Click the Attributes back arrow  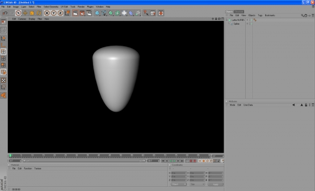tap(293, 105)
